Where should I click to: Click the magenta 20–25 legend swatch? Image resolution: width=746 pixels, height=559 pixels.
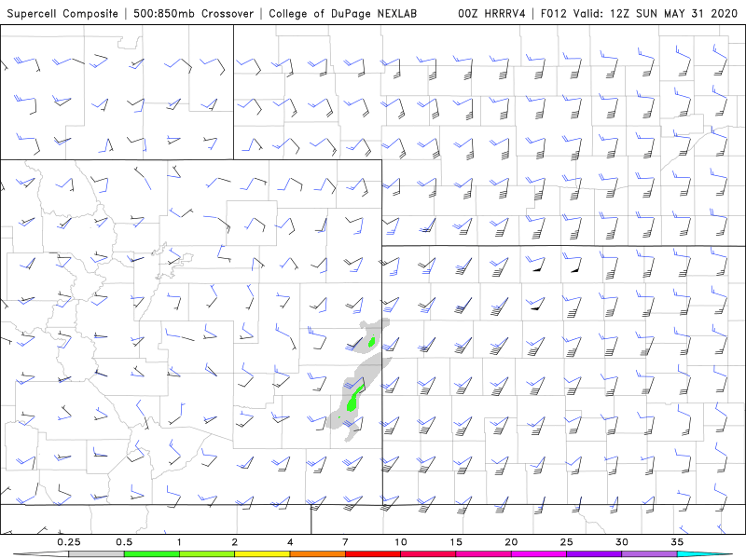pos(539,554)
